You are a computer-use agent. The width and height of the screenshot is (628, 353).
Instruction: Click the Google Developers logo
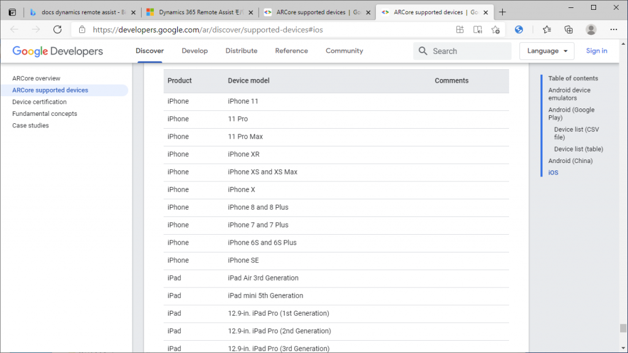[x=58, y=51]
